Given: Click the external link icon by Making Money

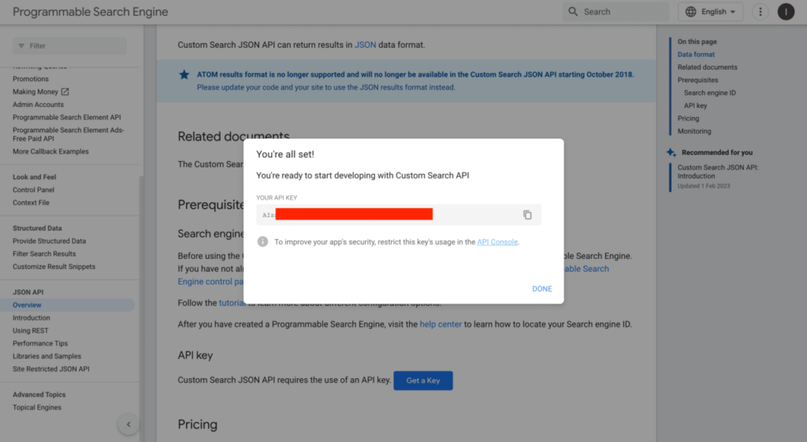Looking at the screenshot, I should [65, 92].
